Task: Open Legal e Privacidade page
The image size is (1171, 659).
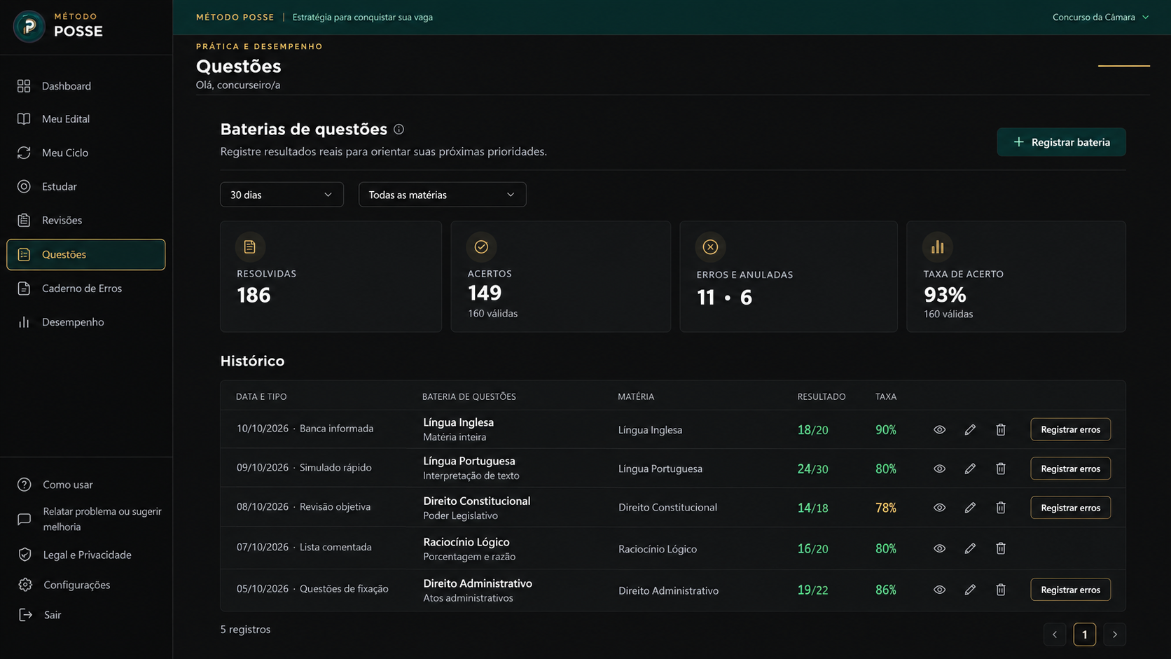Action: click(86, 555)
